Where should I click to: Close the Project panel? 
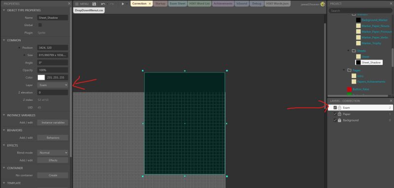391,3
